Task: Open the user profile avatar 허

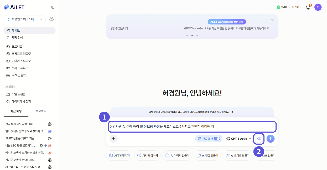Action: coord(318,7)
